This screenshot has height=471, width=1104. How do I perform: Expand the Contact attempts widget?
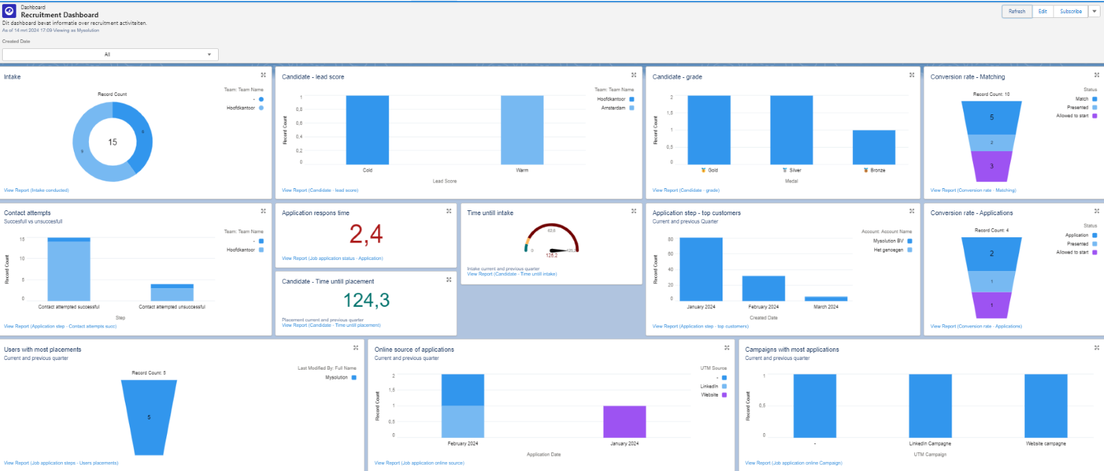(263, 211)
